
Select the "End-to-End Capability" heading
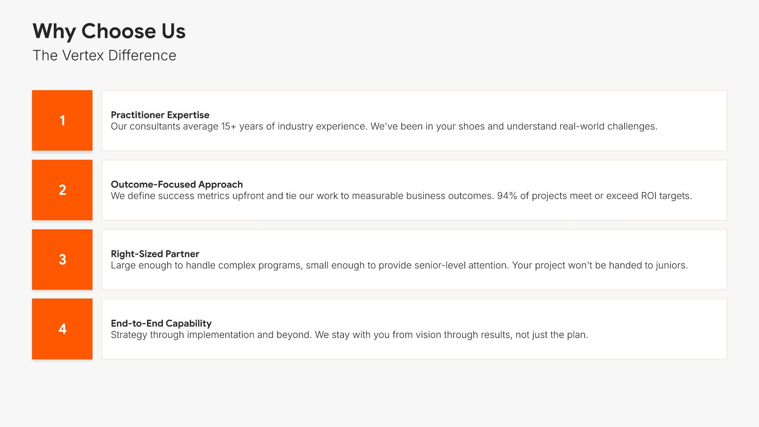(x=161, y=323)
